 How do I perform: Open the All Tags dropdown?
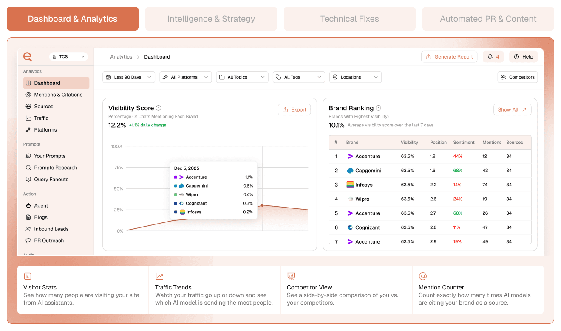[299, 77]
